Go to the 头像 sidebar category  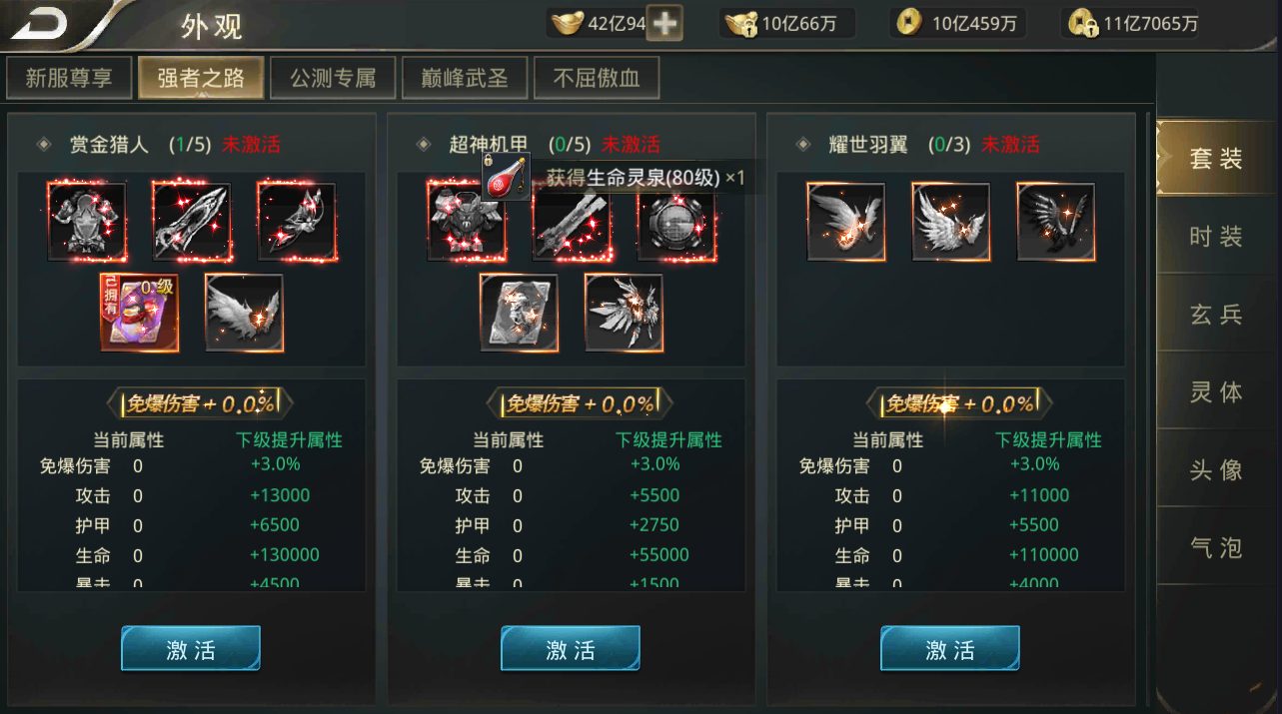[x=1216, y=470]
